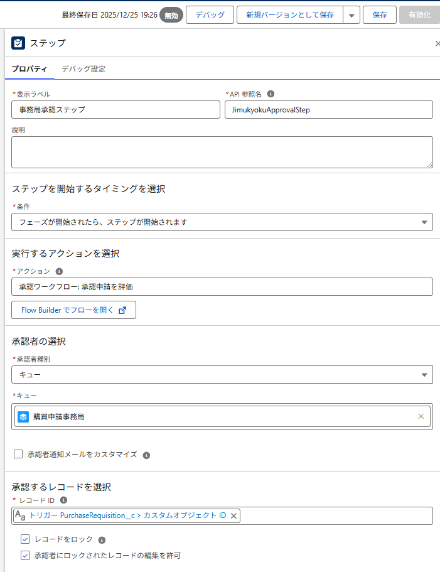Click the info icon next to アクション

(x=60, y=271)
